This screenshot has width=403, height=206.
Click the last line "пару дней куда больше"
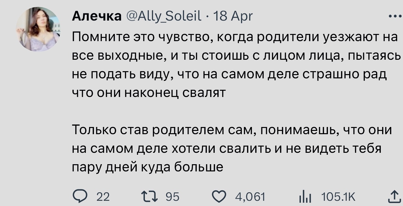147,167
